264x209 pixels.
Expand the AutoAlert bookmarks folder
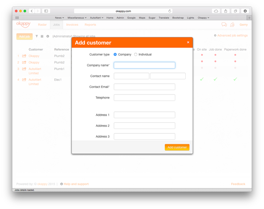[97, 18]
